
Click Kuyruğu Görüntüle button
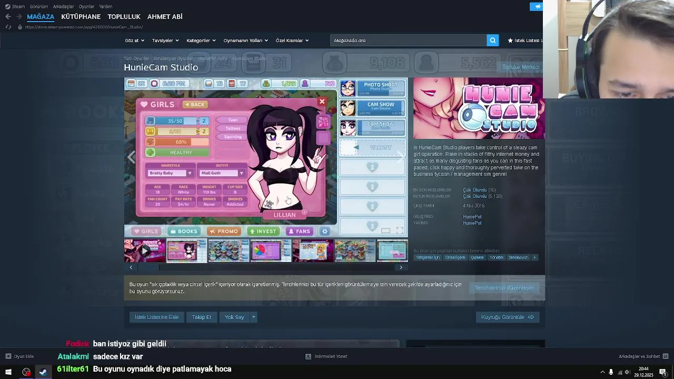point(508,317)
